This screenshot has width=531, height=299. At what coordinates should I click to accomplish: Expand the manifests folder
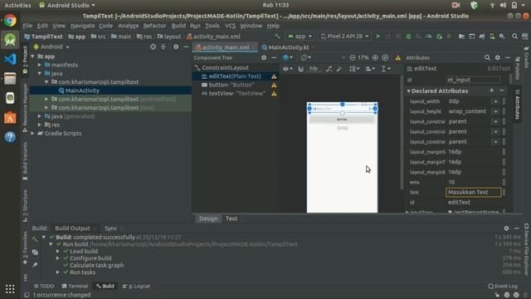pos(40,65)
